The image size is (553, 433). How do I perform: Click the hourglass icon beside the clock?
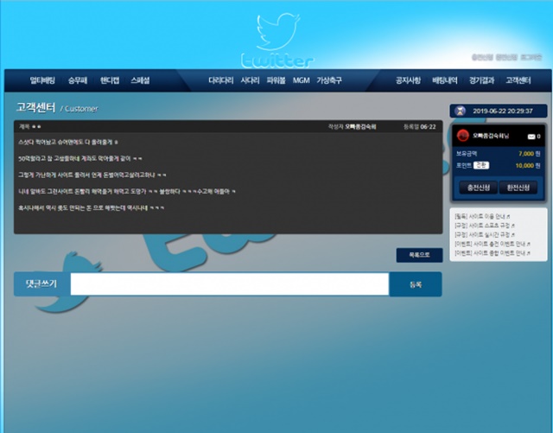[x=460, y=111]
